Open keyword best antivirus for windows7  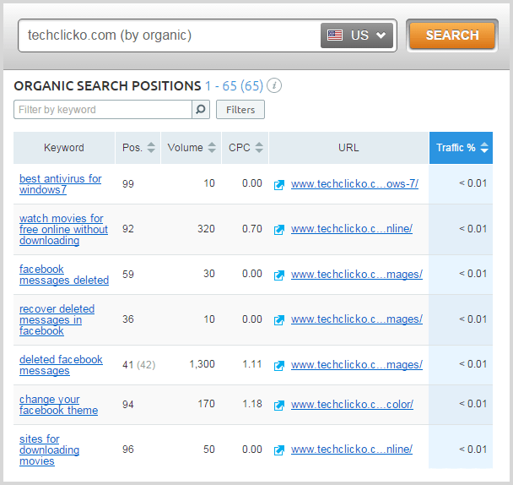61,184
